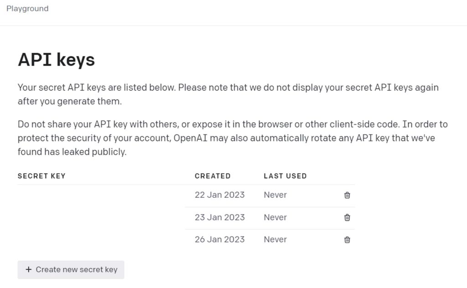Click the plus icon on the create key button

tap(29, 270)
